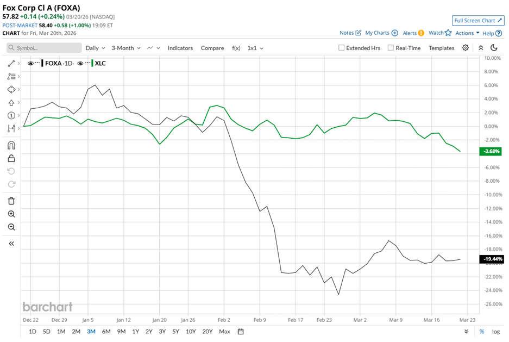
Task: Switch to dark mode moon icon
Action: 494,48
